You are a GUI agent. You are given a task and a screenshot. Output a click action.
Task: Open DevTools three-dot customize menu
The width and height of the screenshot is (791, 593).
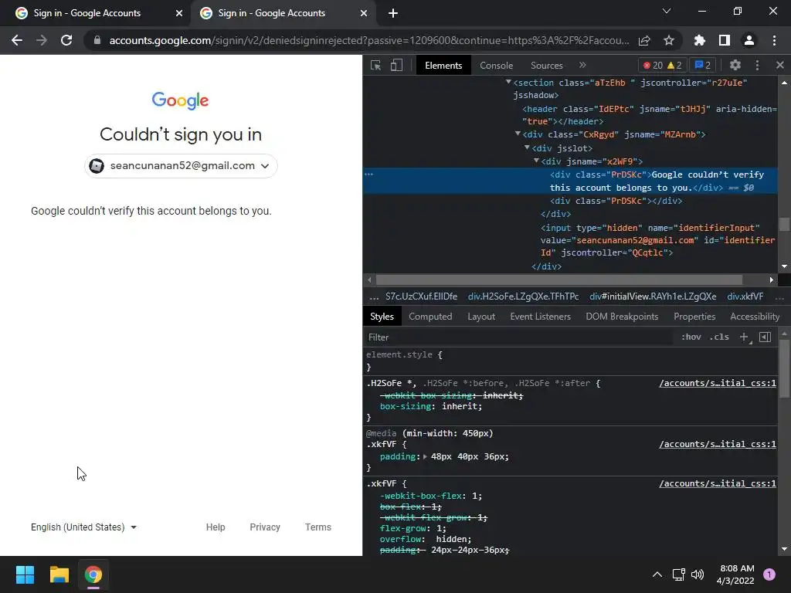click(x=757, y=65)
